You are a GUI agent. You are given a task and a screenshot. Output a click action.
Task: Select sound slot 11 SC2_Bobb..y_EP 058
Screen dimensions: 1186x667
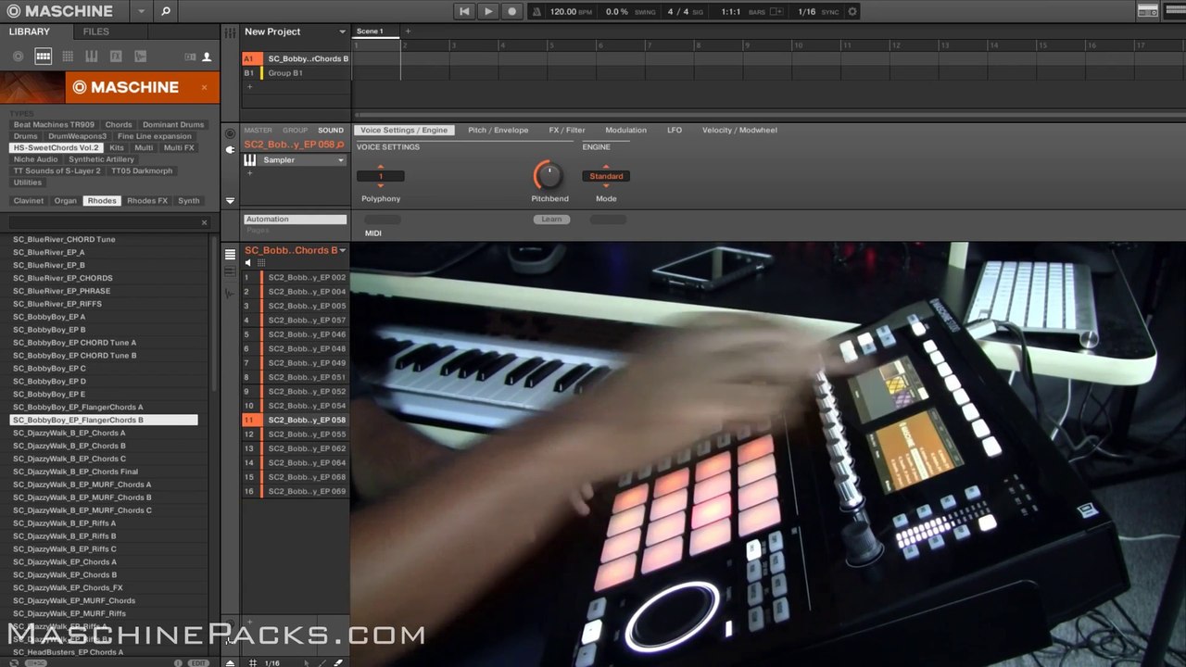(296, 420)
